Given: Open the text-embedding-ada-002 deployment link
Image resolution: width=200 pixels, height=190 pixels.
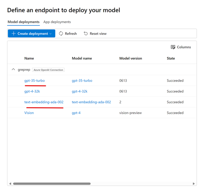Looking at the screenshot, I should (x=44, y=102).
